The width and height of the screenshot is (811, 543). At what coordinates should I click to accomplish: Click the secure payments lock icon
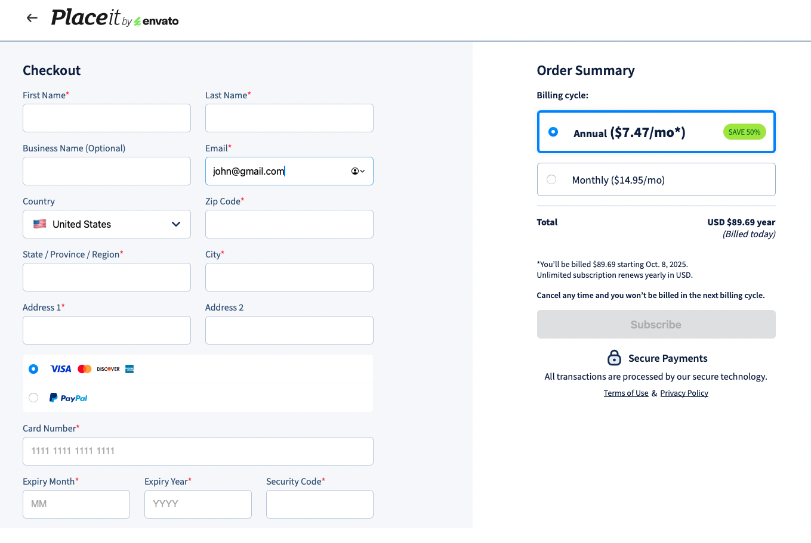(x=614, y=358)
